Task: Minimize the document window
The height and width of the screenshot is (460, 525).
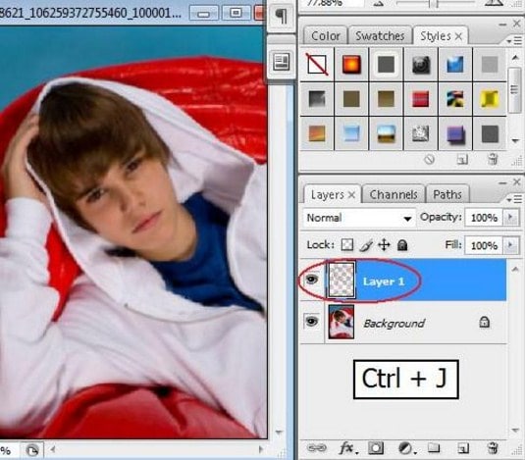Action: point(203,14)
